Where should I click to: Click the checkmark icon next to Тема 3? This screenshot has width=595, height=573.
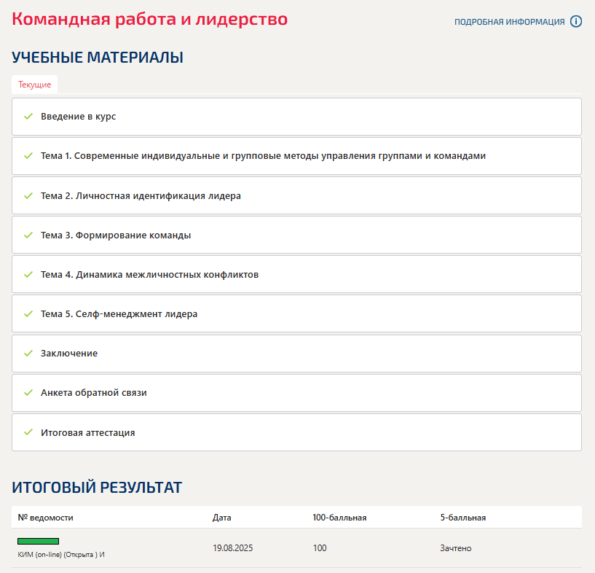[x=28, y=235]
